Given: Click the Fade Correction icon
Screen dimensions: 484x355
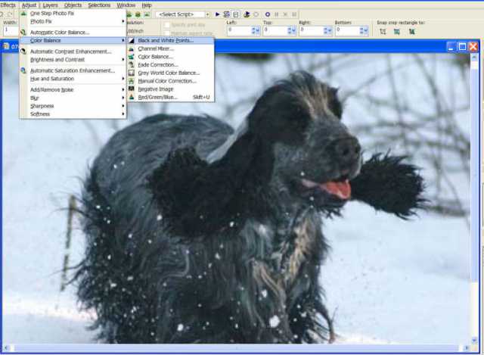Looking at the screenshot, I should [132, 64].
